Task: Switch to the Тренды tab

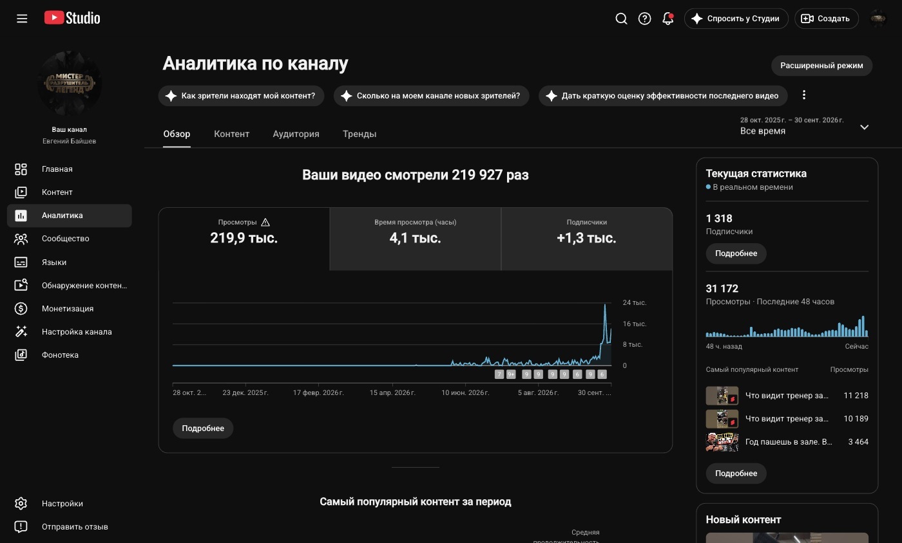Action: point(360,134)
